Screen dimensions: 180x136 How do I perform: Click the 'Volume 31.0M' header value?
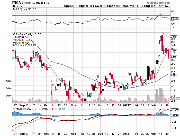pos(133,6)
